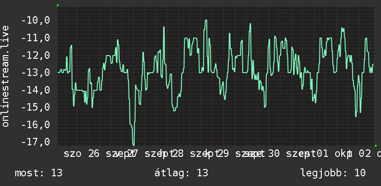Select the -11,0 y-axis label
Screen dimensions: 381x186
point(36,38)
